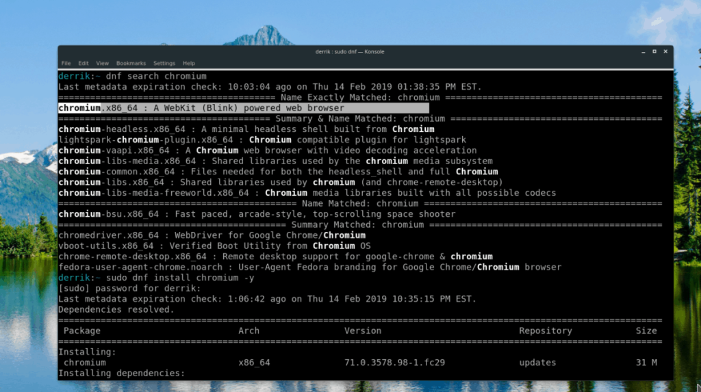Maximize the Konsole window
The width and height of the screenshot is (701, 392).
click(654, 52)
